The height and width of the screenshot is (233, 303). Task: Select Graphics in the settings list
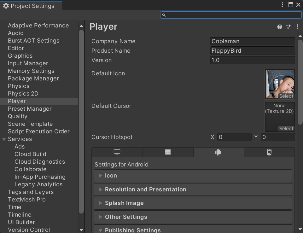[20, 56]
